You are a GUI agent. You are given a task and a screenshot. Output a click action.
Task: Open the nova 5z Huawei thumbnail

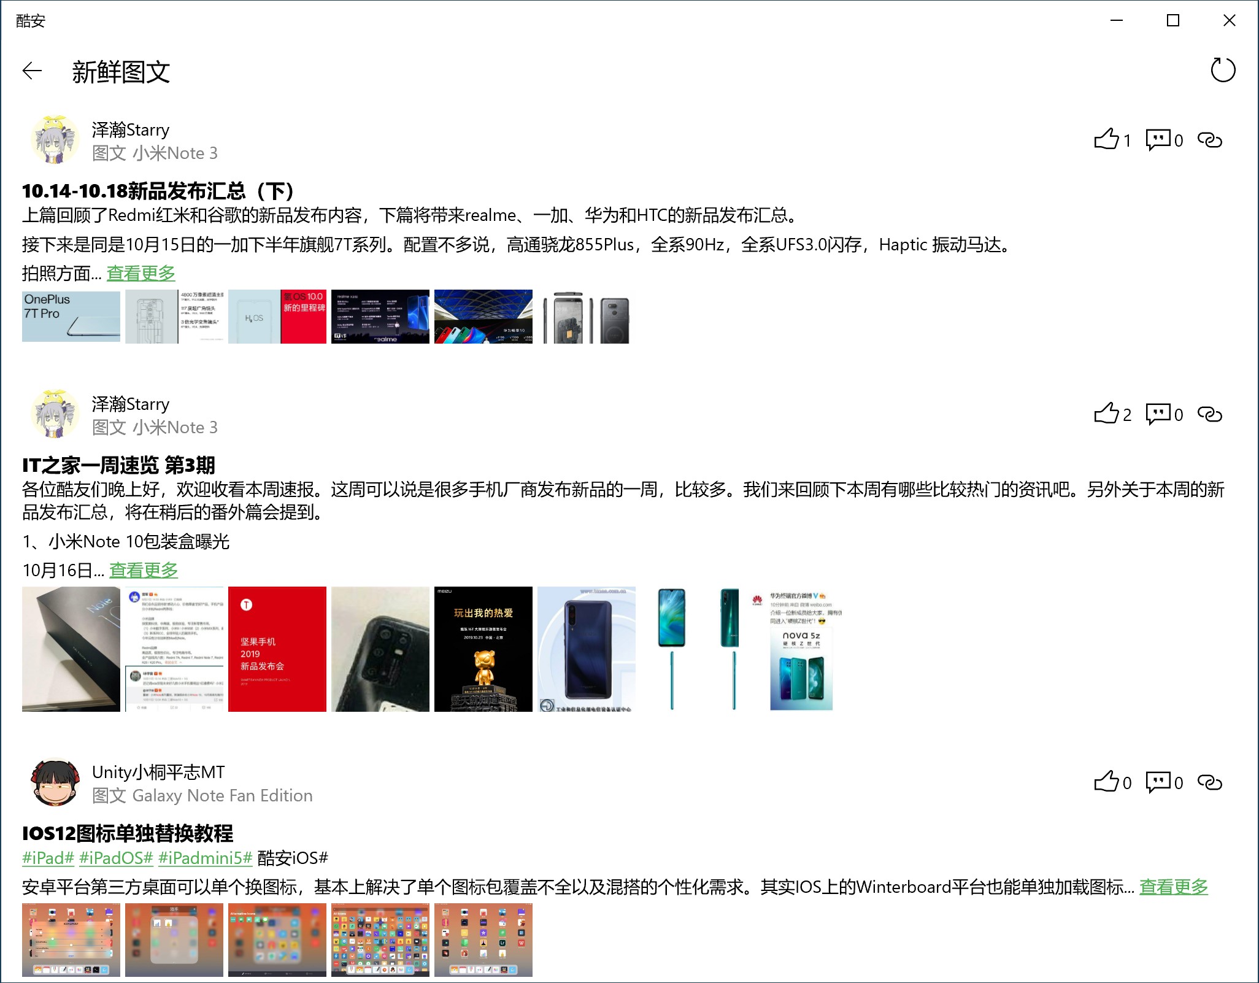click(x=801, y=649)
